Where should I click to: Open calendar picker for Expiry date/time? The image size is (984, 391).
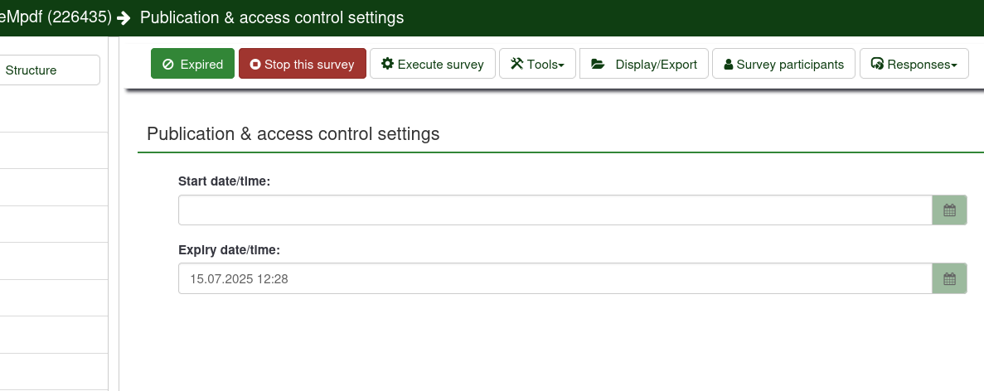click(949, 279)
